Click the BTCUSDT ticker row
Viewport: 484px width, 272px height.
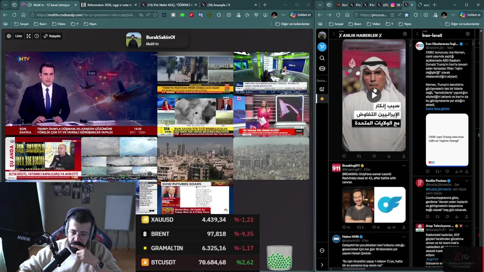click(197, 262)
